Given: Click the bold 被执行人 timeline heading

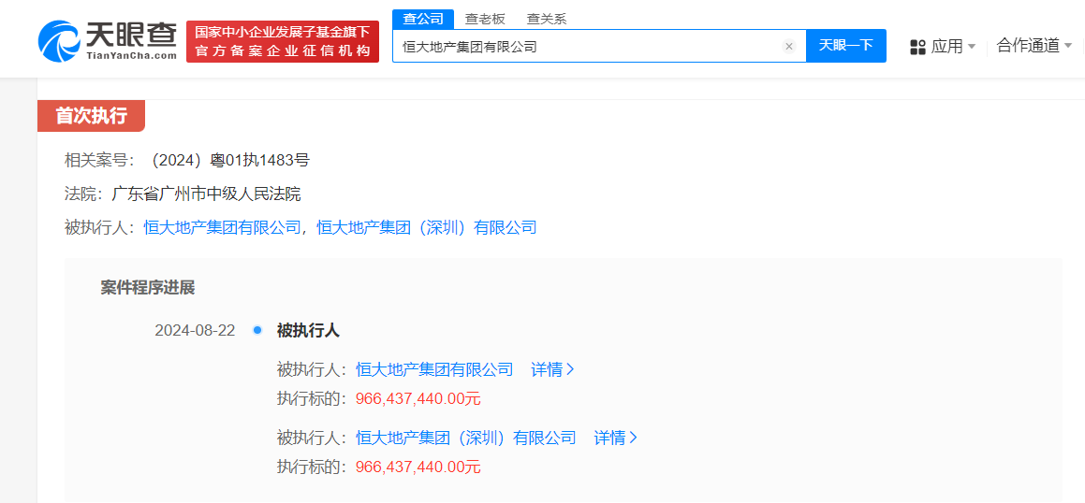Looking at the screenshot, I should [x=308, y=330].
